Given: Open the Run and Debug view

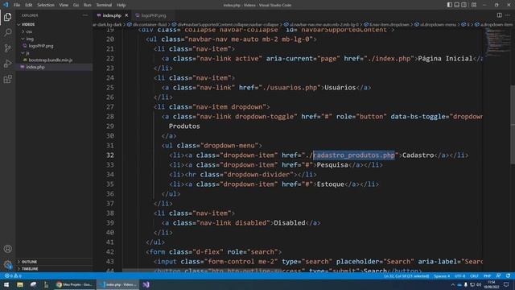Looking at the screenshot, I should pos(7,64).
